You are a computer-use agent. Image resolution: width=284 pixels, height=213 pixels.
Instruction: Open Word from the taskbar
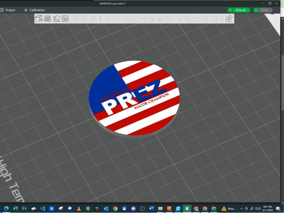pyautogui.click(x=152, y=208)
